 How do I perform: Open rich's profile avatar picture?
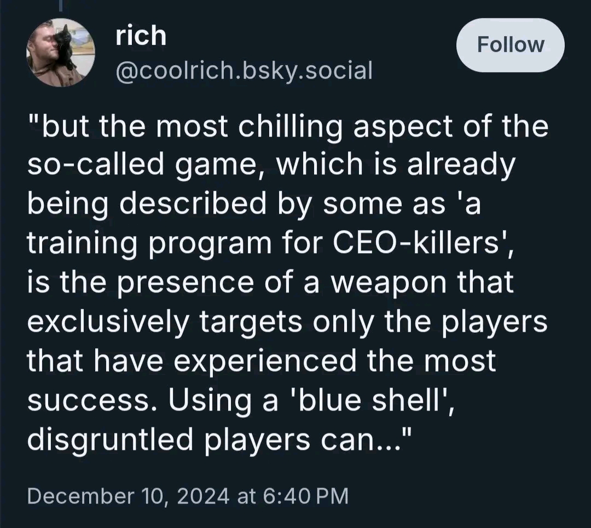pyautogui.click(x=61, y=52)
